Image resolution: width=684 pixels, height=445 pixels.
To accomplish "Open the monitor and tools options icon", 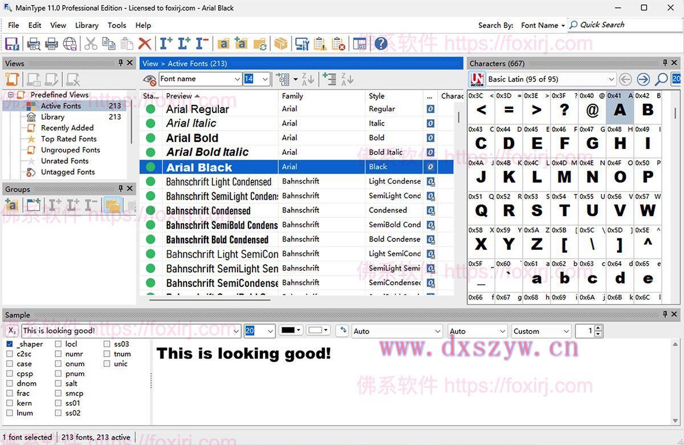I will pos(302,43).
